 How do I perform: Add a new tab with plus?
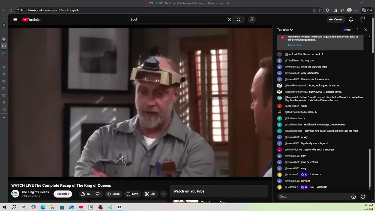pyautogui.click(x=4, y=118)
